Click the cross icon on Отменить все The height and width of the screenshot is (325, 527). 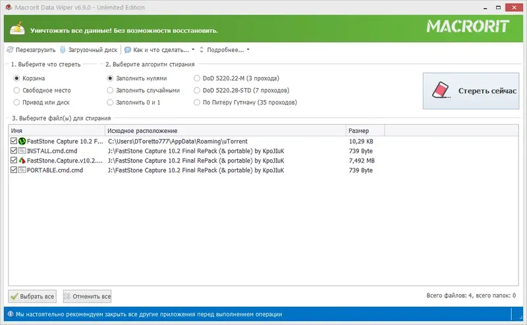point(67,296)
